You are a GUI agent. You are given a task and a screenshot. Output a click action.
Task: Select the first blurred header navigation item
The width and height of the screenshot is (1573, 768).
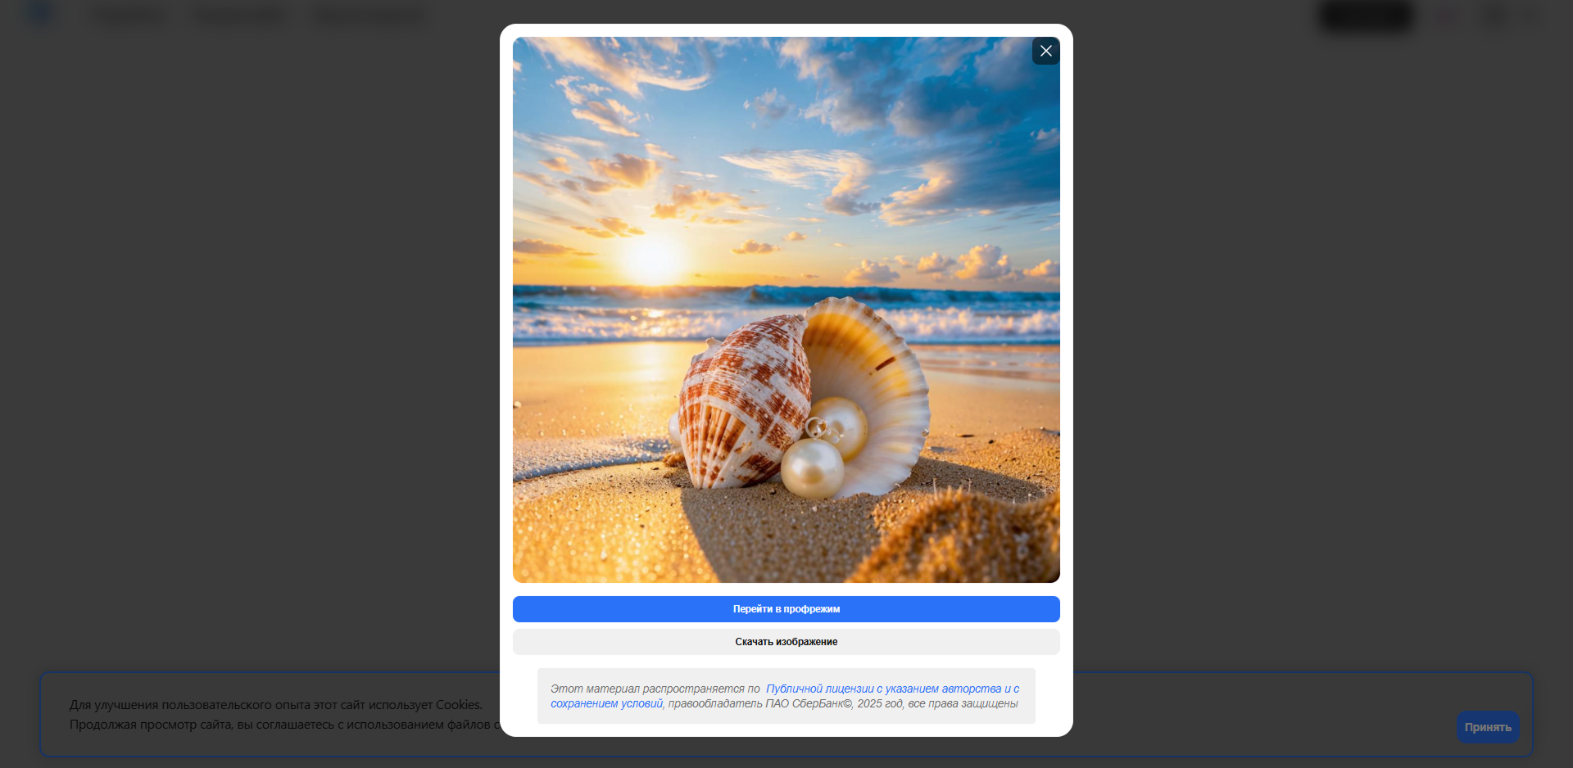click(x=129, y=16)
